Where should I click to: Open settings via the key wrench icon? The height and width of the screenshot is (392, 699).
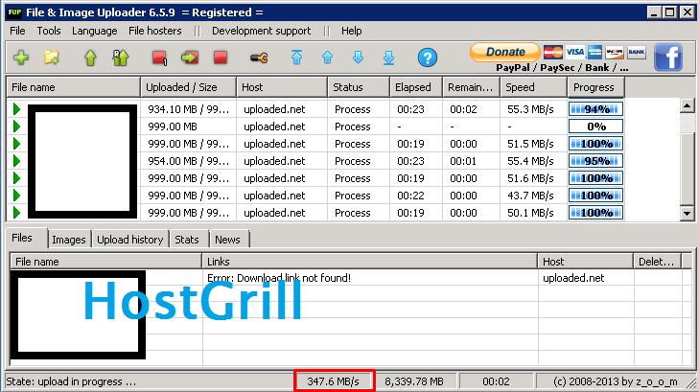pyautogui.click(x=258, y=58)
